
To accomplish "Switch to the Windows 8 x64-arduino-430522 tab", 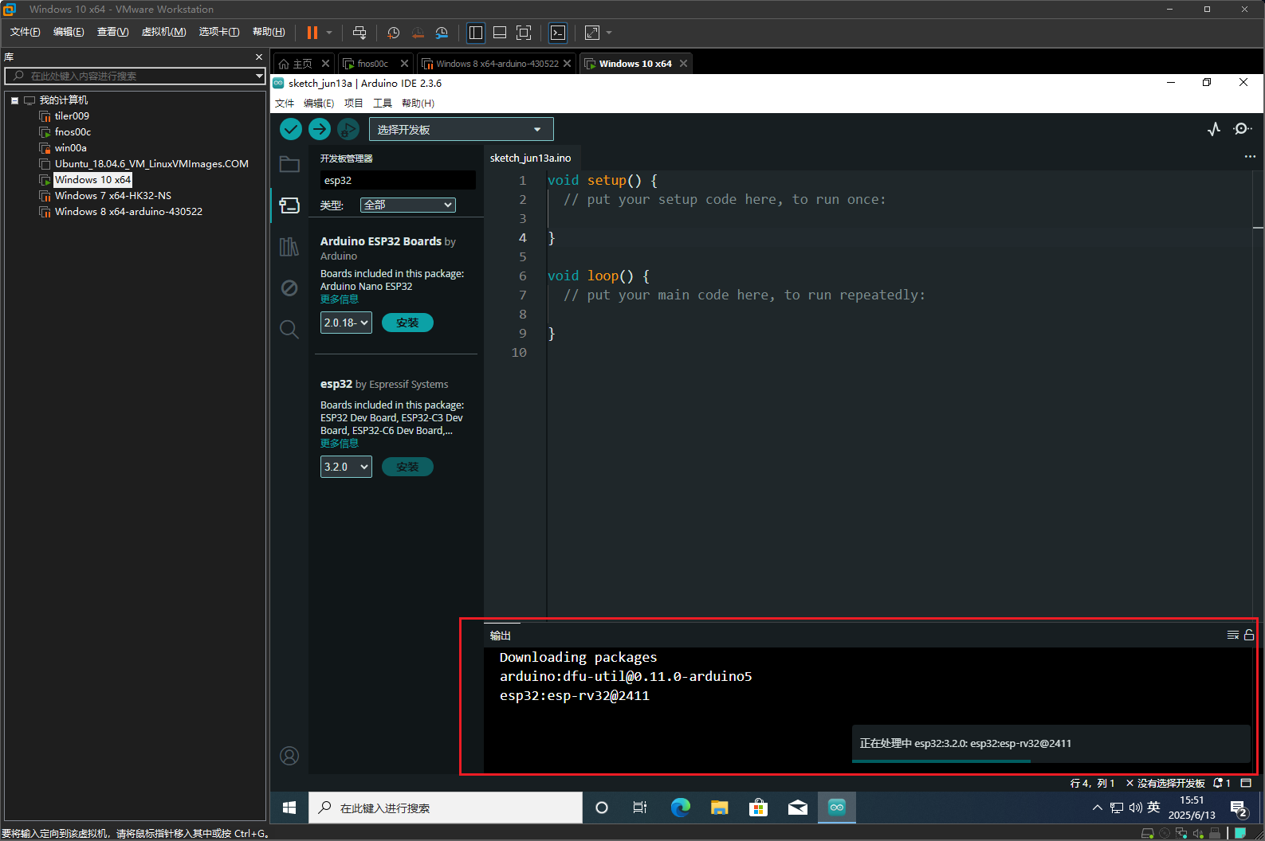I will 497,64.
